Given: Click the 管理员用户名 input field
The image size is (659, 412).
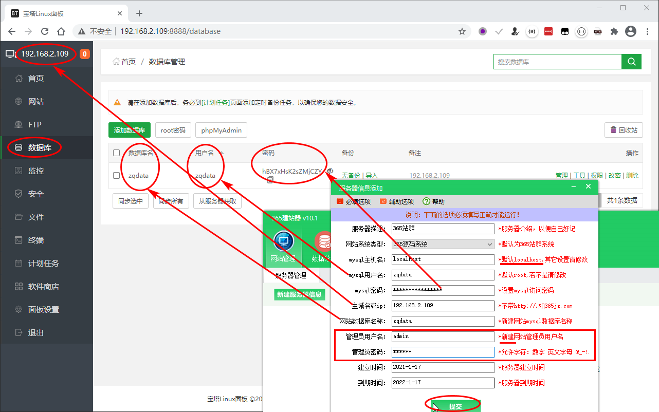Looking at the screenshot, I should tap(443, 336).
